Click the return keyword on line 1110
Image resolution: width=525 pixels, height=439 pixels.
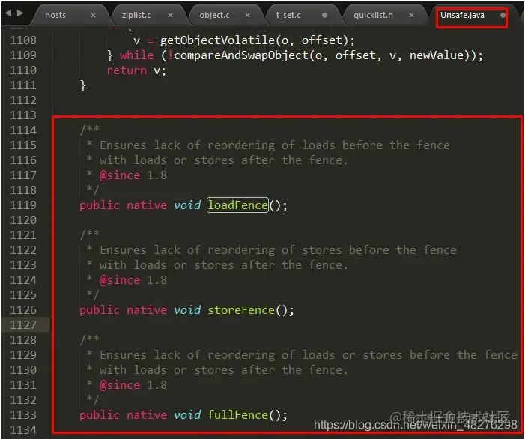[127, 70]
